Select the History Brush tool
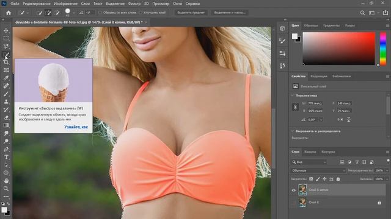The width and height of the screenshot is (391, 219). pyautogui.click(x=6, y=109)
